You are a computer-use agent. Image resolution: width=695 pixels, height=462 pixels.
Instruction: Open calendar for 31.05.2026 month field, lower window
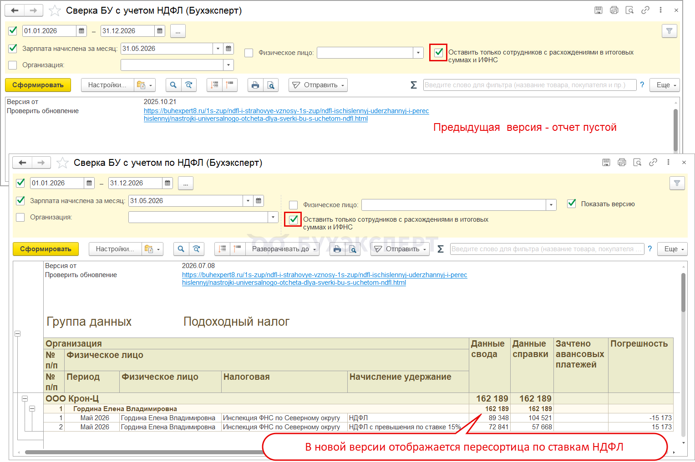tap(259, 201)
